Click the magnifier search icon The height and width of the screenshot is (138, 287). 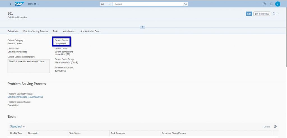pyautogui.click(x=186, y=4)
